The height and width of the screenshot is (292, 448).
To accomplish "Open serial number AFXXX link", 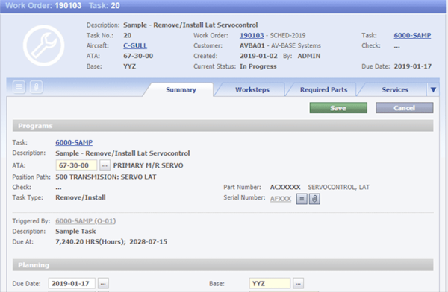I will (x=281, y=199).
